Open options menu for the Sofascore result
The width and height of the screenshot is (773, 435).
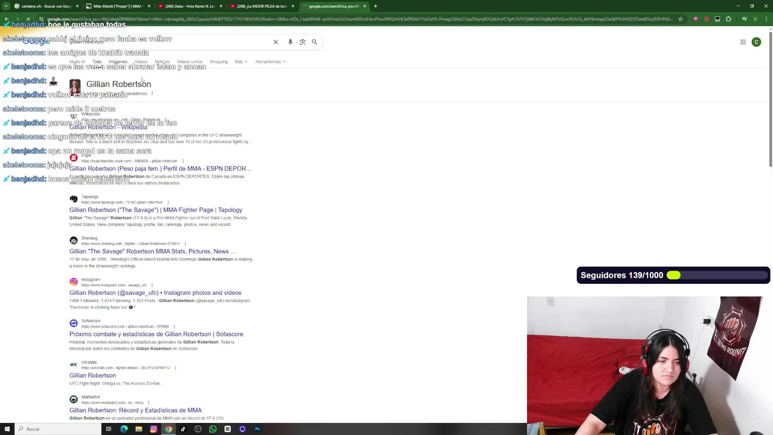click(174, 326)
